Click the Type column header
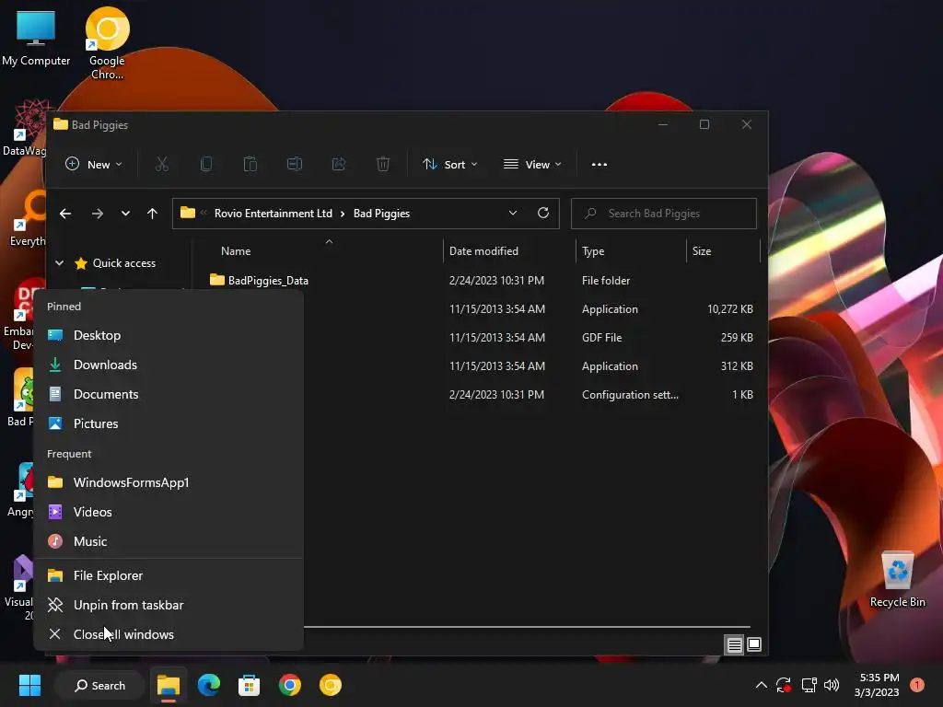The image size is (943, 707). pos(631,251)
